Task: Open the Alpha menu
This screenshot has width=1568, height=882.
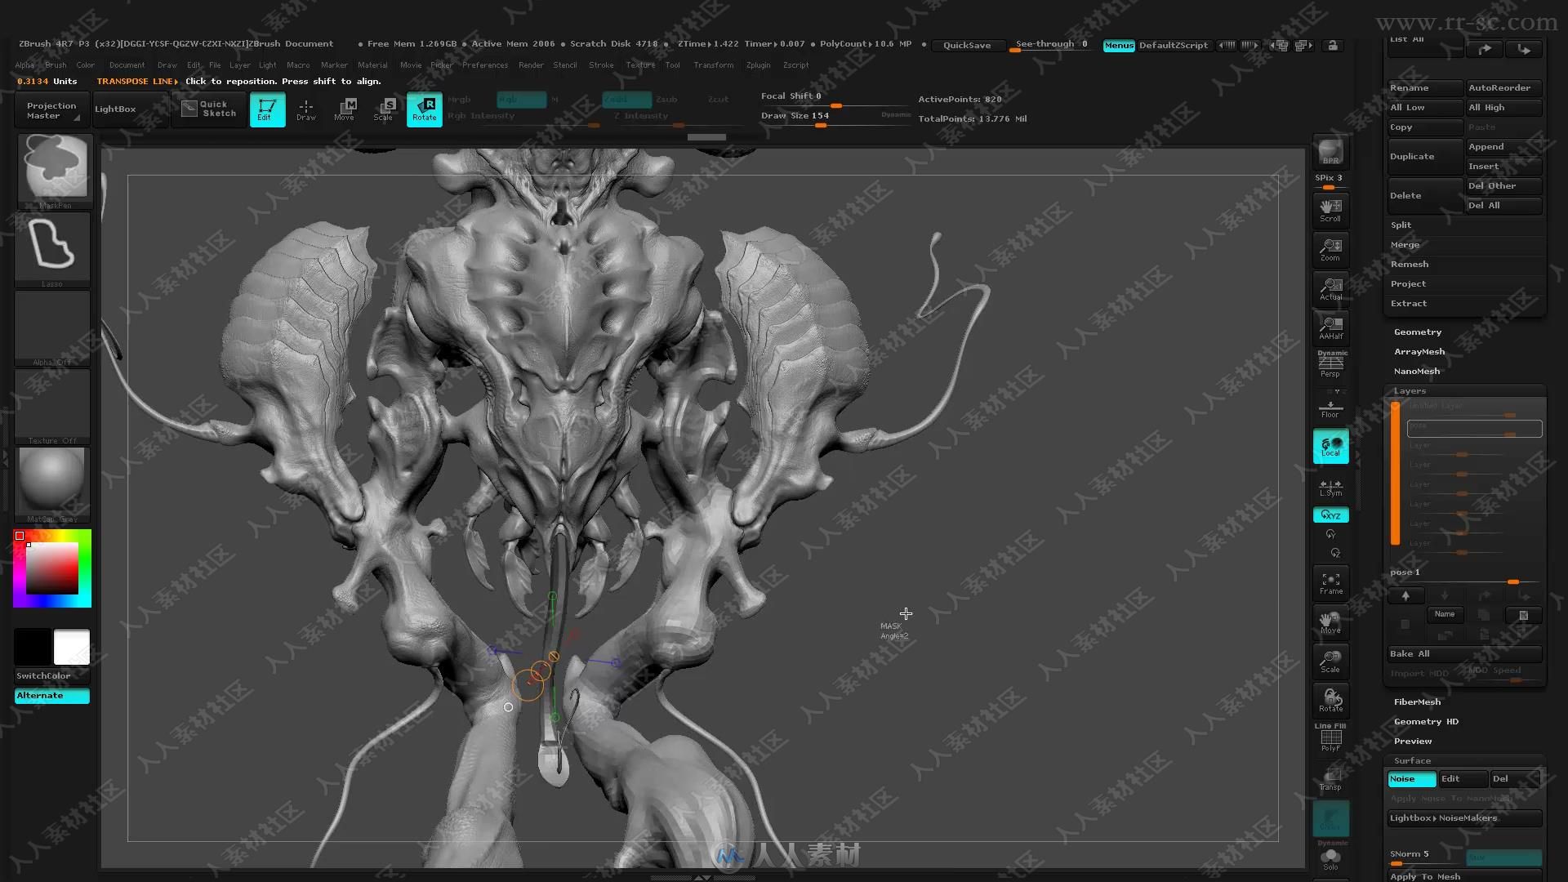Action: 24,65
